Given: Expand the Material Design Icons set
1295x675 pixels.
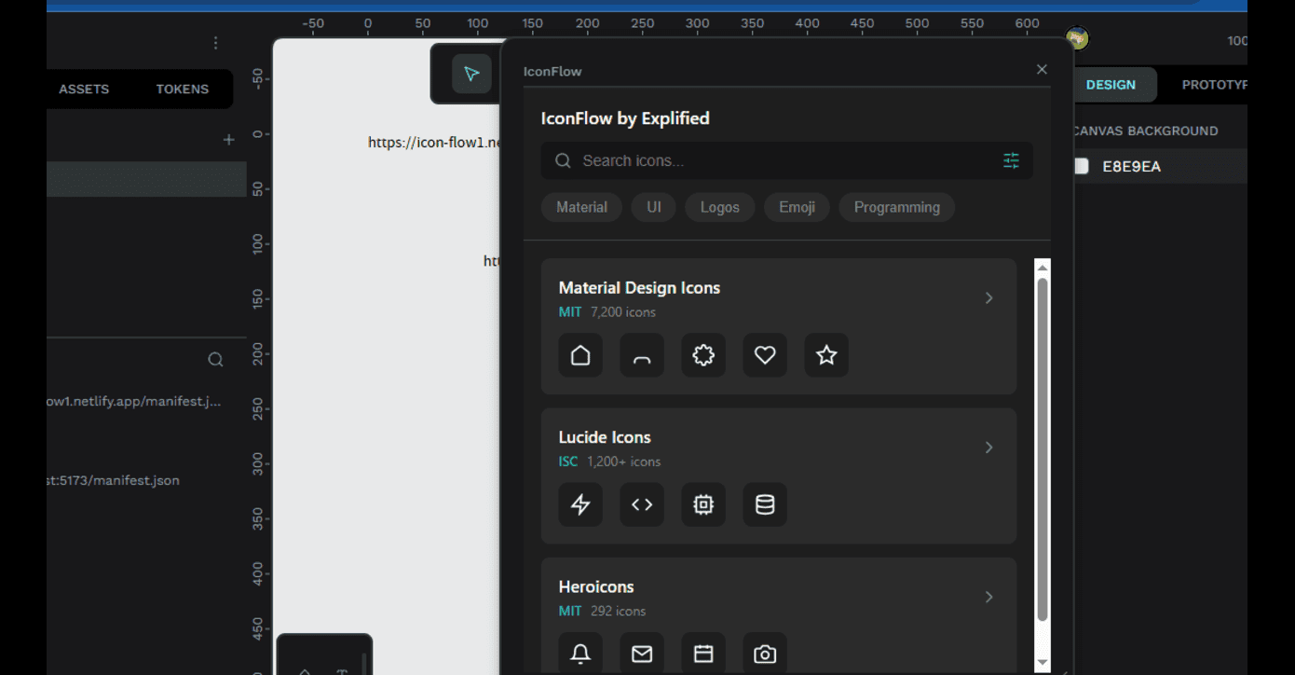Looking at the screenshot, I should pyautogui.click(x=988, y=298).
